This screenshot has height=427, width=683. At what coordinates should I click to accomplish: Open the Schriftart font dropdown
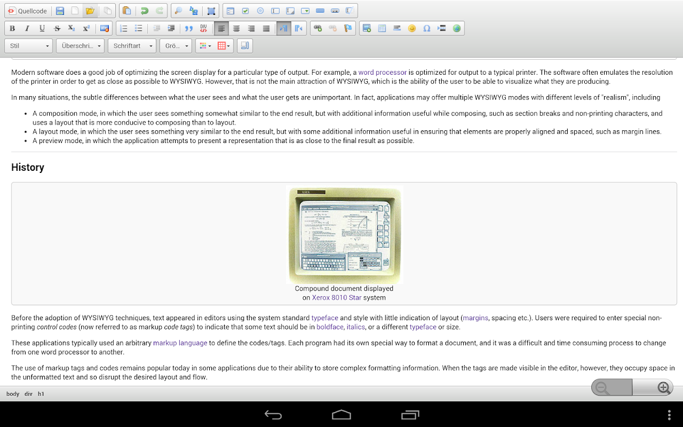click(x=132, y=46)
